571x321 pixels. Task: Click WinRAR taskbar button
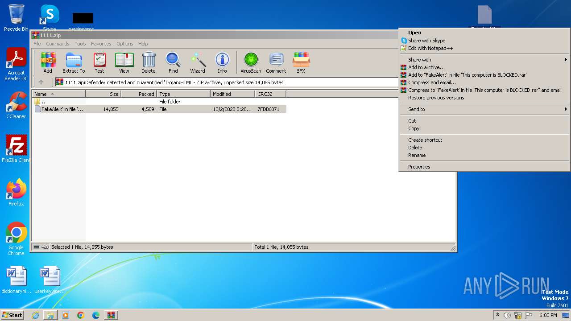[x=111, y=315]
